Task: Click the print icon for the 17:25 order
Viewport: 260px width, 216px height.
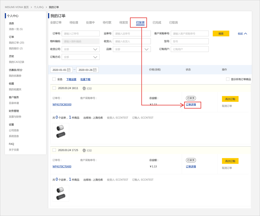Action: tap(84, 150)
